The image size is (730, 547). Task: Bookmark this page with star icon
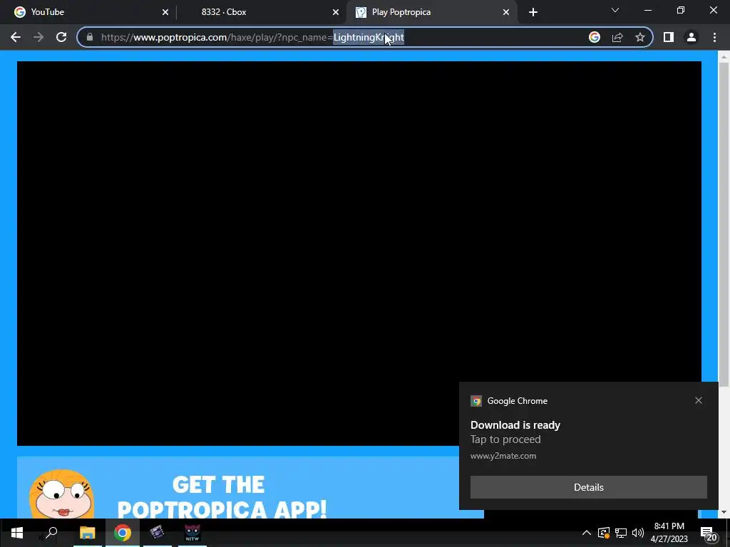click(640, 37)
